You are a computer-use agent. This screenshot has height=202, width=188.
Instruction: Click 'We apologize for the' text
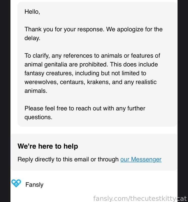click(x=134, y=29)
